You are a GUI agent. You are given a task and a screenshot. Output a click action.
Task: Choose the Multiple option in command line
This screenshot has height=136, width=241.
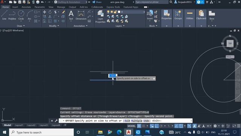(x=137, y=121)
